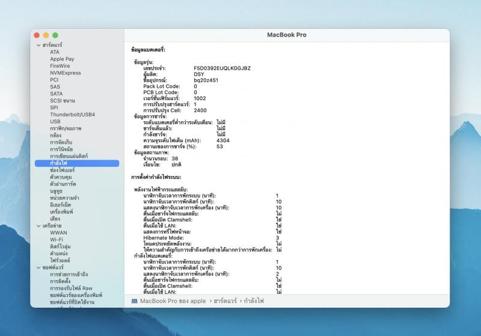Click the MacBook Pro window title
This screenshot has width=481, height=336.
tap(287, 35)
